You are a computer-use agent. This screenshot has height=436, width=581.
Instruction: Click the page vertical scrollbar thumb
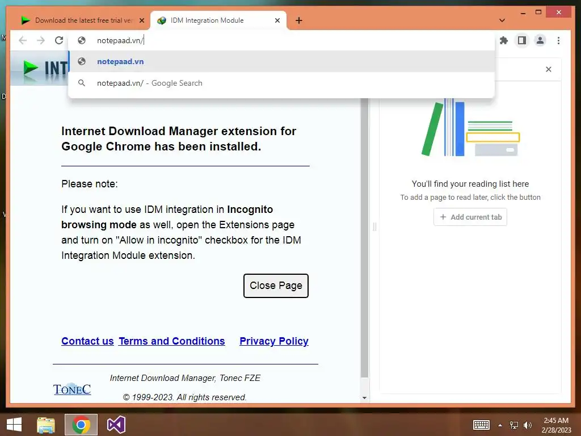(x=364, y=237)
